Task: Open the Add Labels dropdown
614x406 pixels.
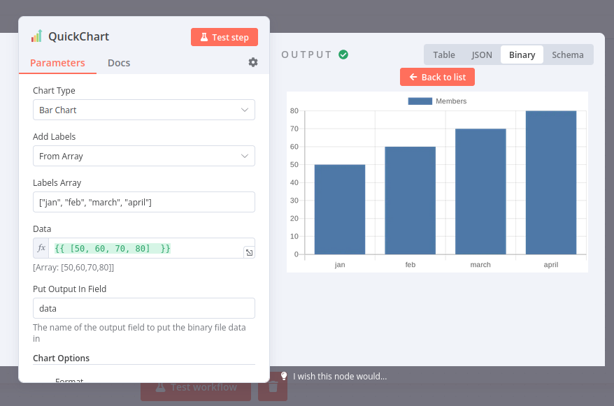Action: 143,156
